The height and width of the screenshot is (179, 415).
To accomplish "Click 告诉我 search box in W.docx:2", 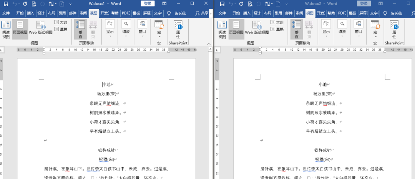I will 393,13.
